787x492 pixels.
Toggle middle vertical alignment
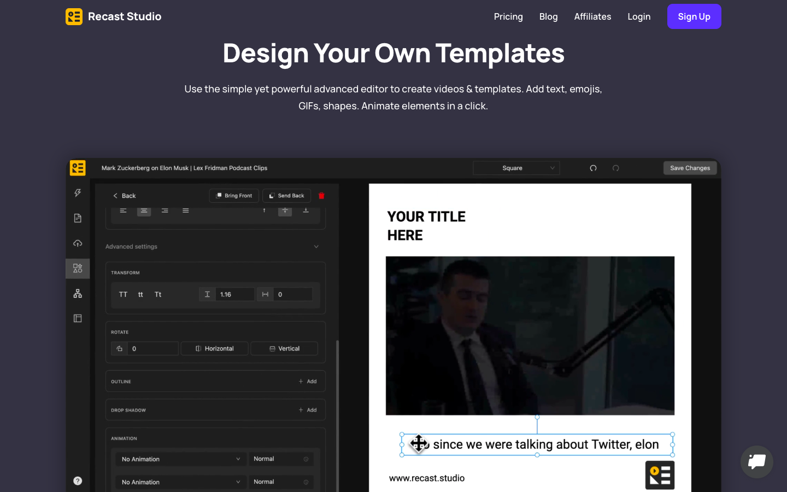(285, 210)
